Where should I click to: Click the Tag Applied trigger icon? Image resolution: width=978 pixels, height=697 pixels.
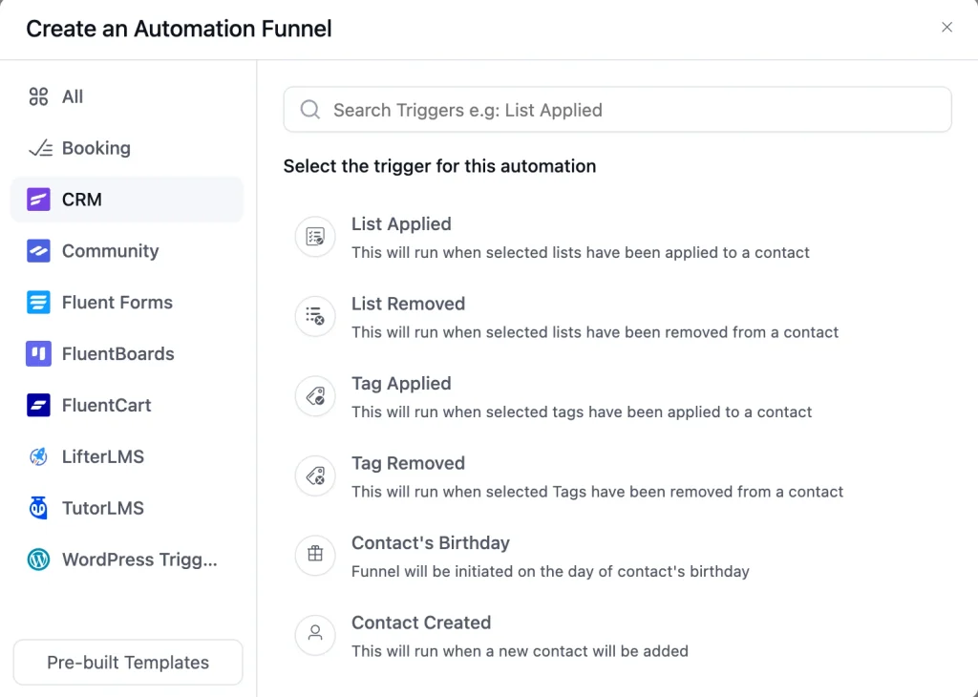[315, 396]
